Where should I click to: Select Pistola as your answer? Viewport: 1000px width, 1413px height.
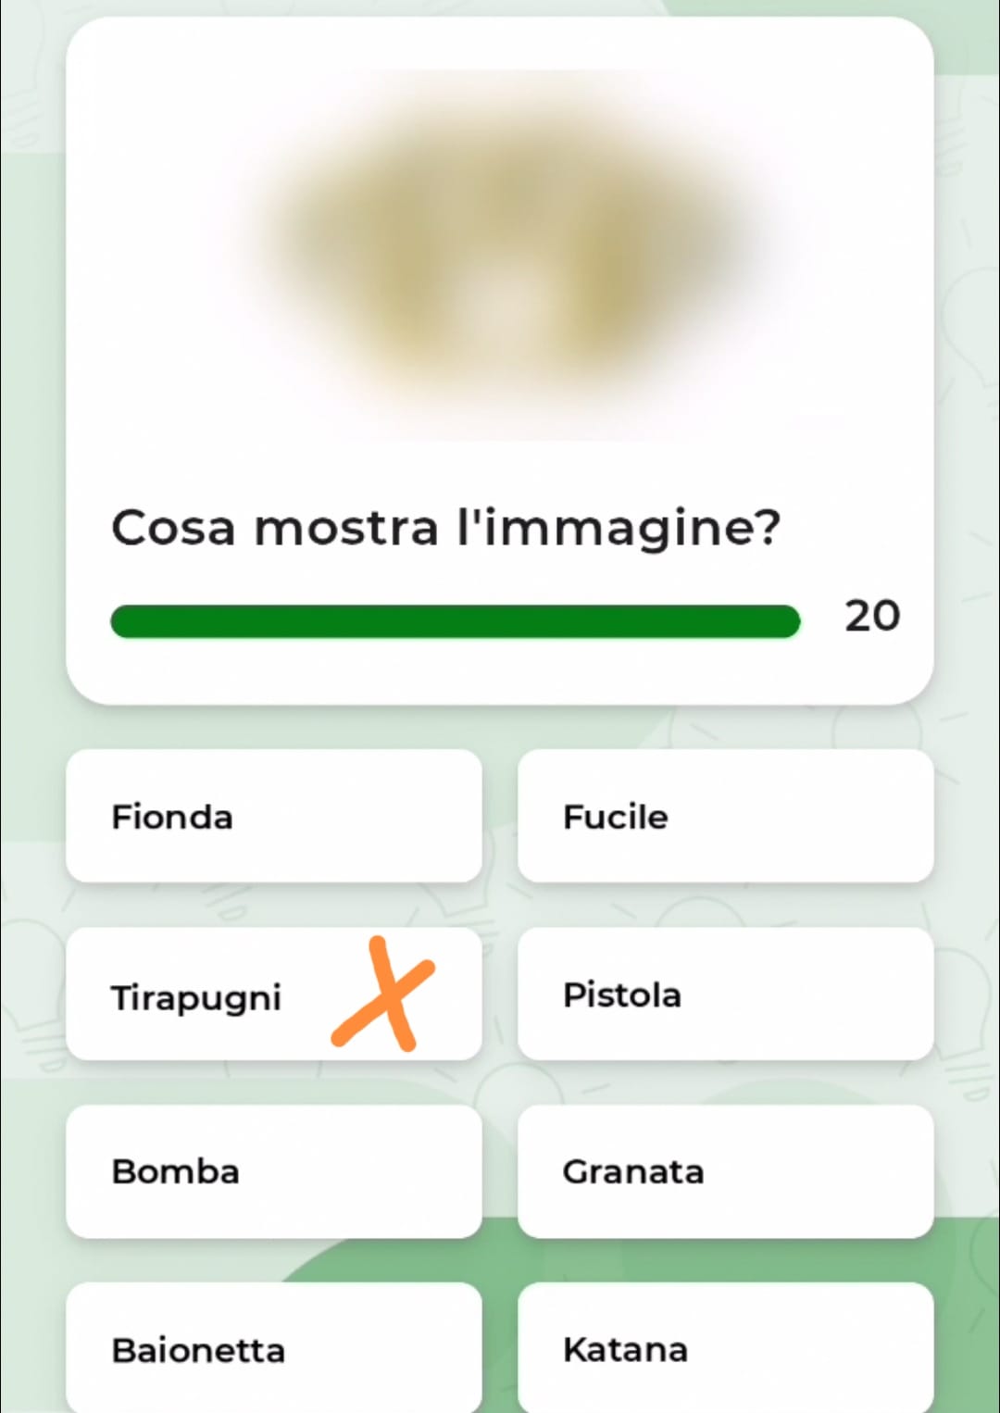[725, 994]
